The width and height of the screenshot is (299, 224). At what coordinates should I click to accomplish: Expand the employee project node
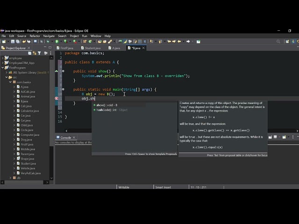(x=2, y=58)
